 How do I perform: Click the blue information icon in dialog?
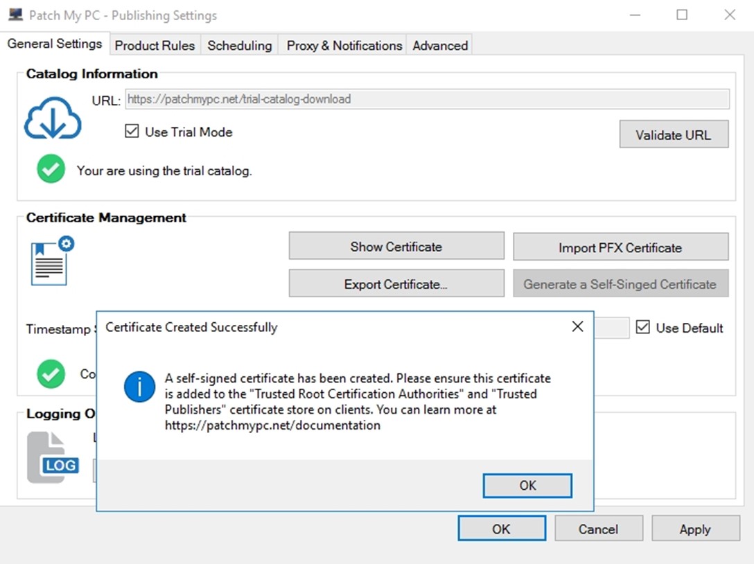pos(139,387)
